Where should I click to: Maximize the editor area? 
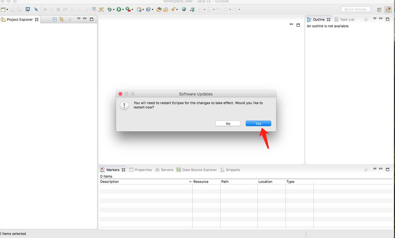298,25
